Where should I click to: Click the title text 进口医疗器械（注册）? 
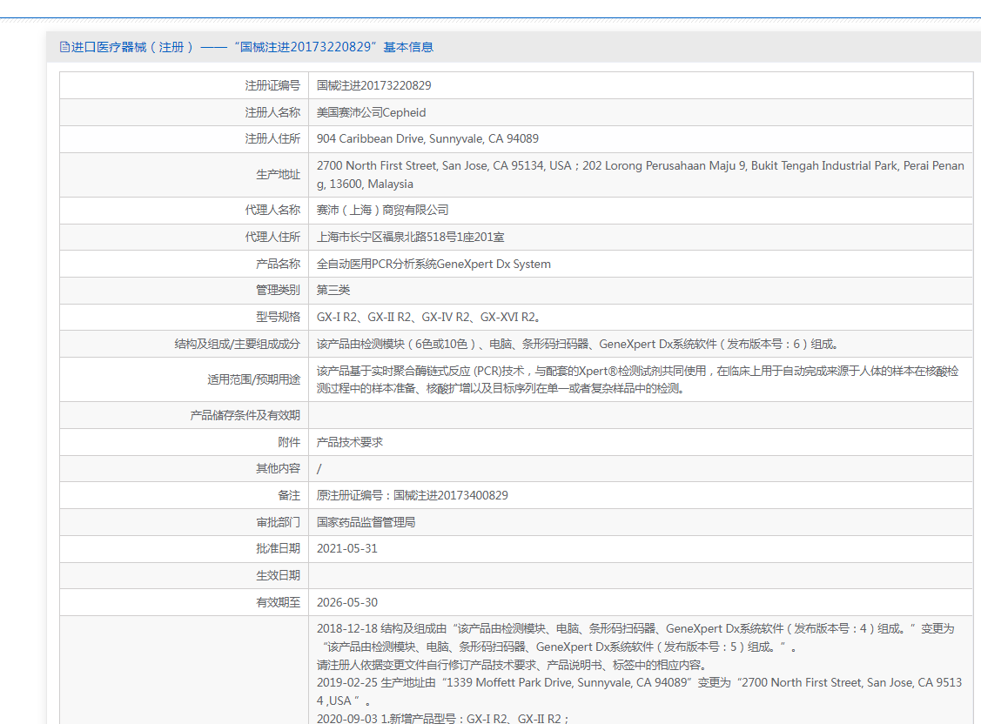(132, 47)
